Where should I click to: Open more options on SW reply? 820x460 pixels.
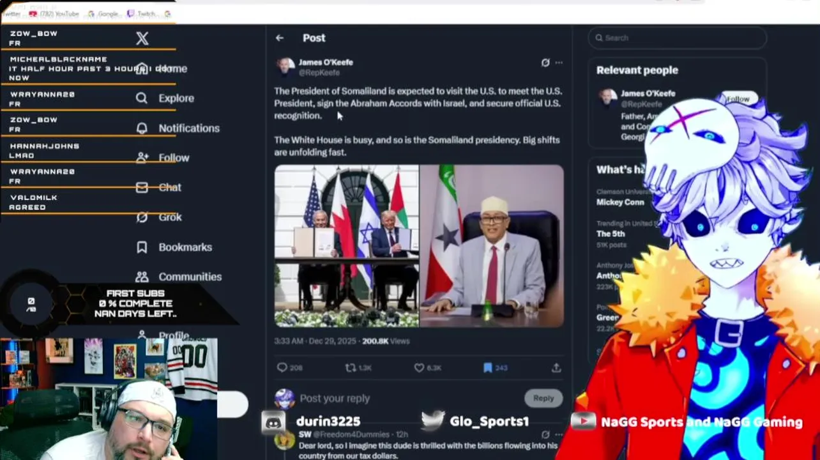pos(559,434)
